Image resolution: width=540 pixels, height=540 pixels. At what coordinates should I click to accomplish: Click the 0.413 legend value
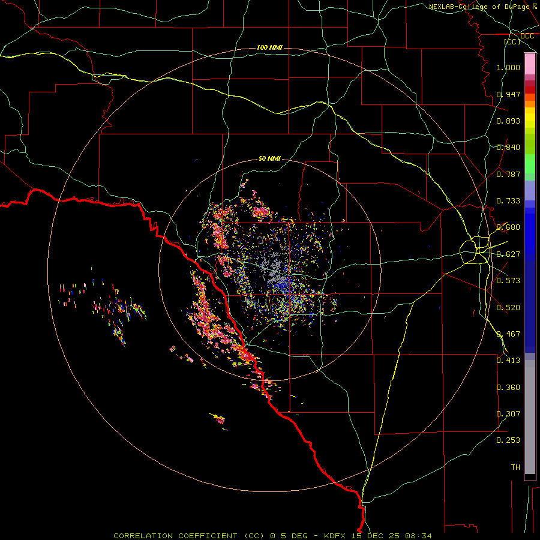[508, 361]
